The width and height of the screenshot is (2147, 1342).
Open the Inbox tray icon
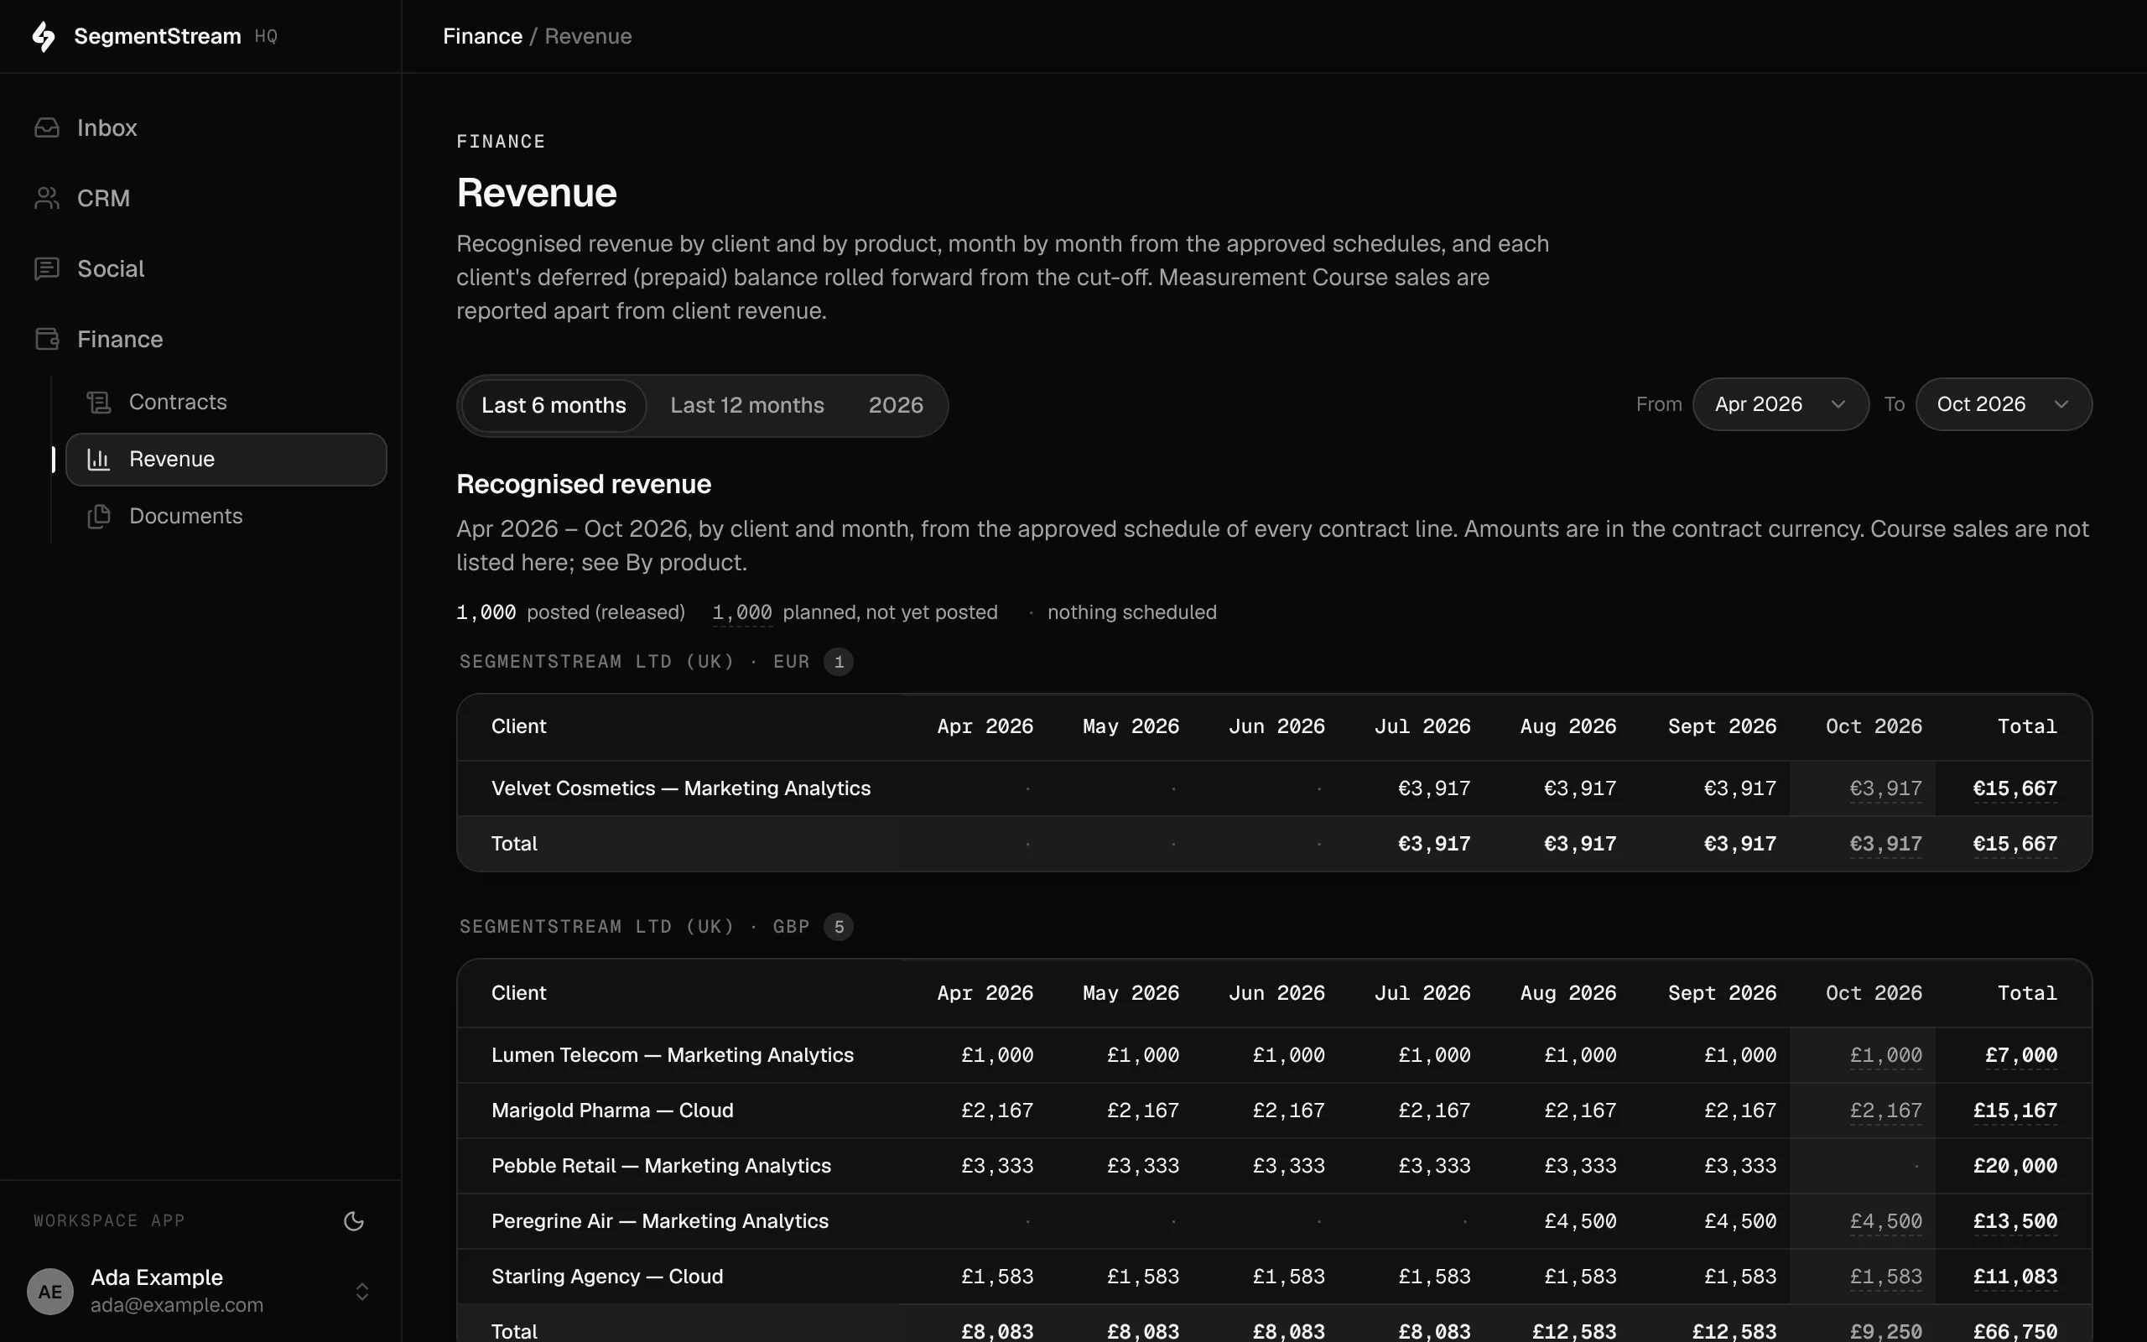click(x=47, y=127)
